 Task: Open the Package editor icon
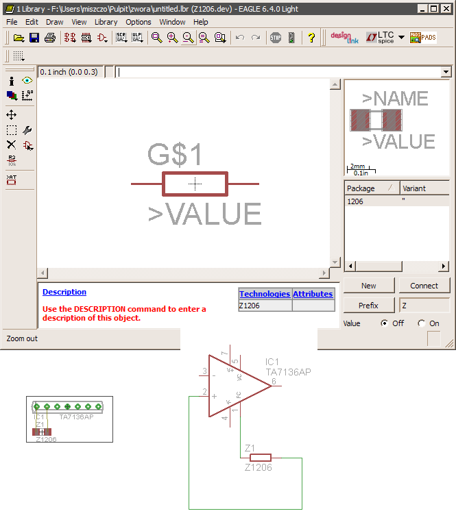coord(86,38)
